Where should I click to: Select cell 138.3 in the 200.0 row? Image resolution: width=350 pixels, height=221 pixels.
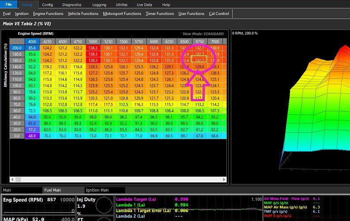pos(93,48)
